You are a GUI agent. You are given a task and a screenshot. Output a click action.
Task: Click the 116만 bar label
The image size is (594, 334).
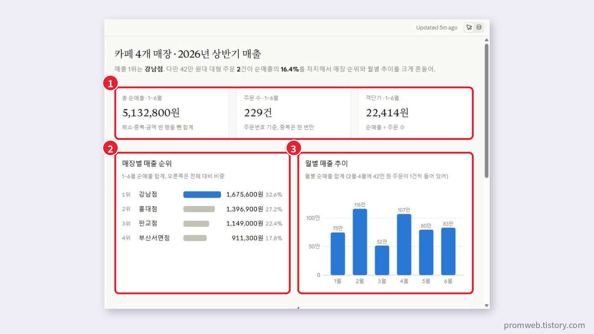[x=360, y=204]
